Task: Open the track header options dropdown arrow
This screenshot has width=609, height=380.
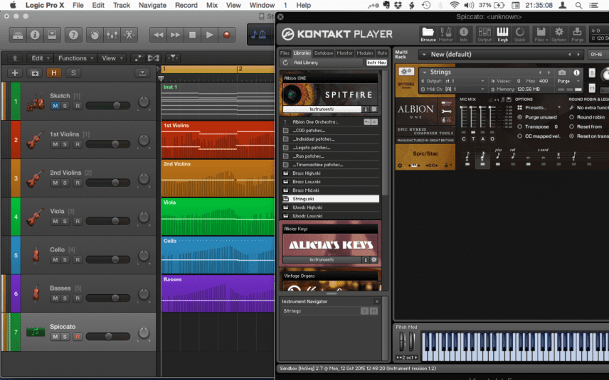Action: click(x=142, y=73)
